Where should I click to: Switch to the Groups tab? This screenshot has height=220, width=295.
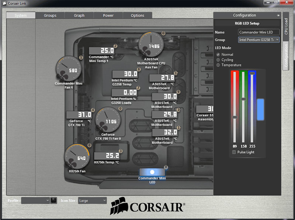click(x=50, y=15)
